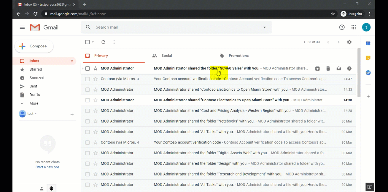The image size is (388, 192).
Task: Switch to the Promotions tab
Action: pyautogui.click(x=238, y=56)
